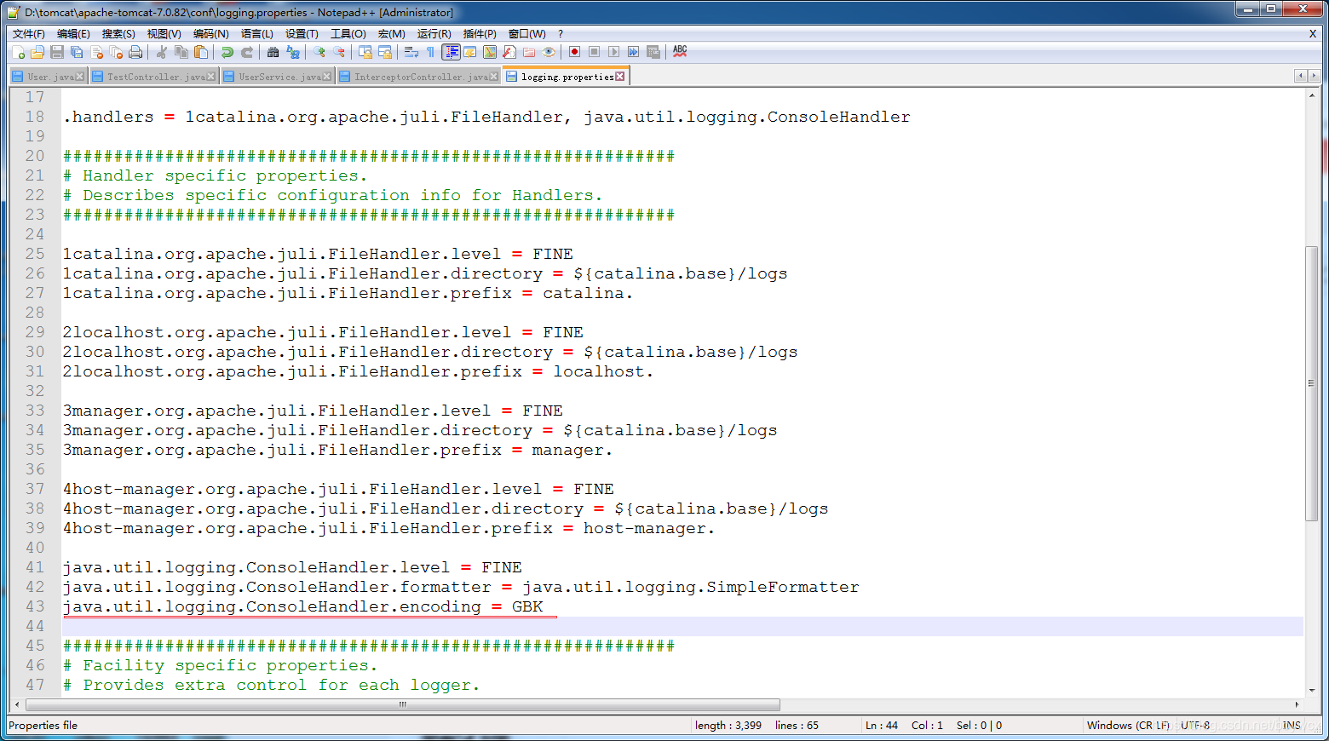Image resolution: width=1329 pixels, height=741 pixels.
Task: Click the Stop macro recording icon
Action: [595, 52]
